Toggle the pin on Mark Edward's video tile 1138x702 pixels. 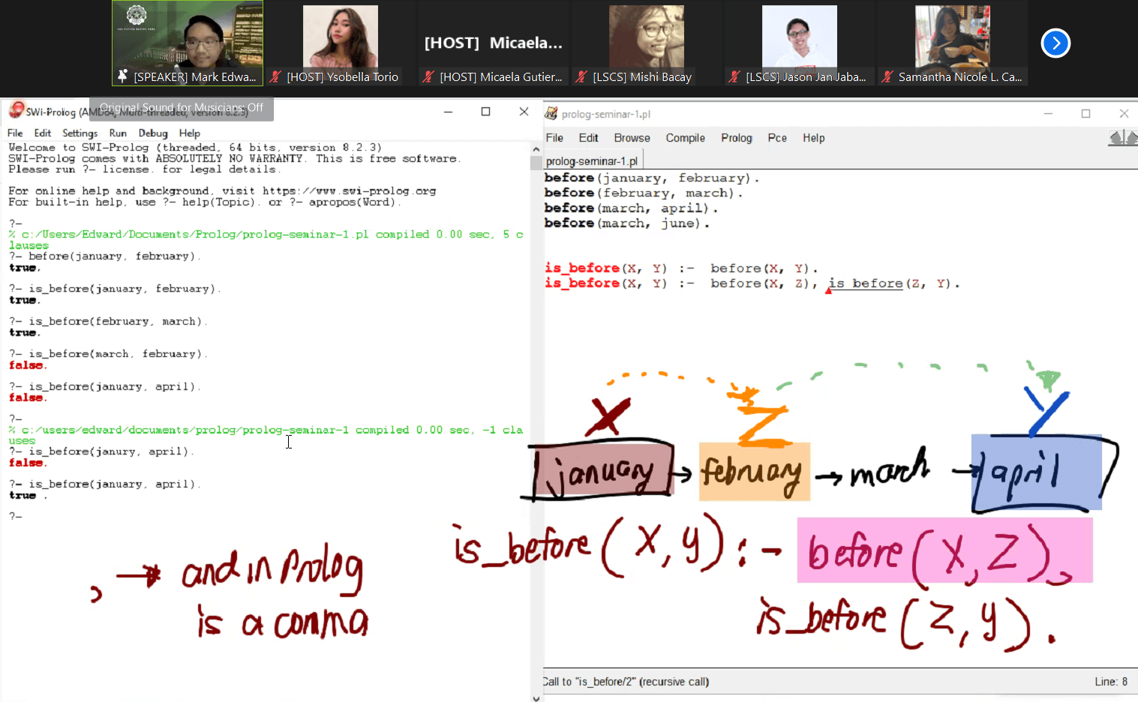[121, 76]
